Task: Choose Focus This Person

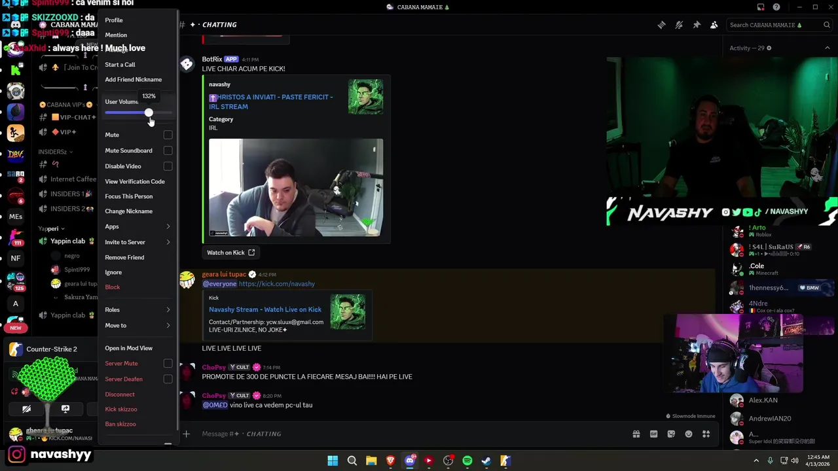Action: pos(128,196)
